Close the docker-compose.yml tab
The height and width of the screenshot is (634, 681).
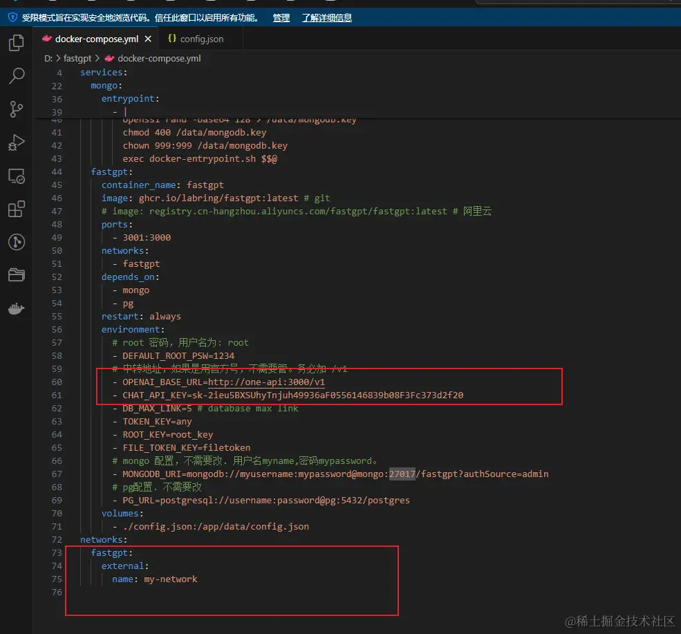pyautogui.click(x=148, y=39)
